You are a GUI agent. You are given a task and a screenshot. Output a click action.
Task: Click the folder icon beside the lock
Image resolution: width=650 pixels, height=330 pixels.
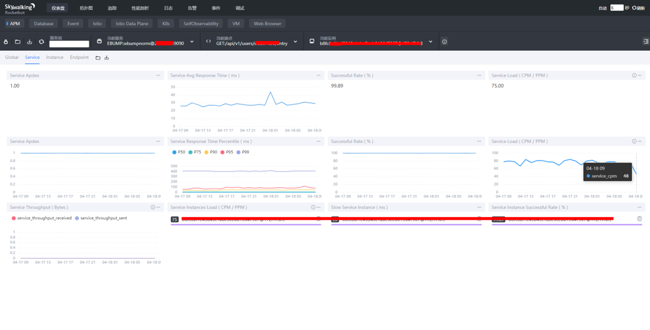(18, 42)
